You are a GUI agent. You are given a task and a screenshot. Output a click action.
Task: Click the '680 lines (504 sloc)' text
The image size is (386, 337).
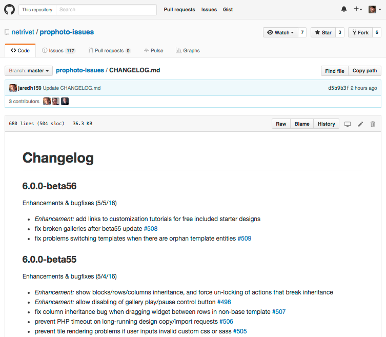[36, 124]
